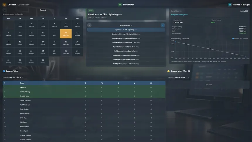Select Seaside Bold vs Atletico Knights fixture
Viewport: 252px width, 142px height.
pos(126,34)
